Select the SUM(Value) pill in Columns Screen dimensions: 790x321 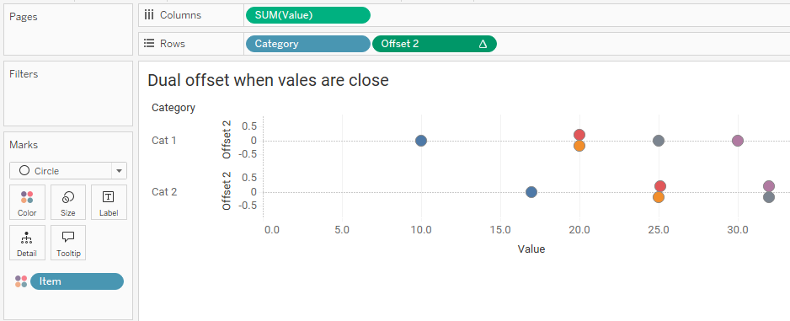[308, 15]
